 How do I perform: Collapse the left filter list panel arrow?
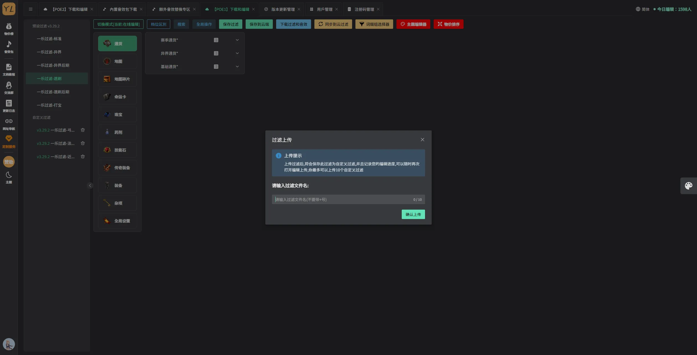point(90,186)
